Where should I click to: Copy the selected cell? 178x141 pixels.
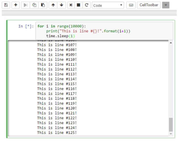click(x=34, y=5)
